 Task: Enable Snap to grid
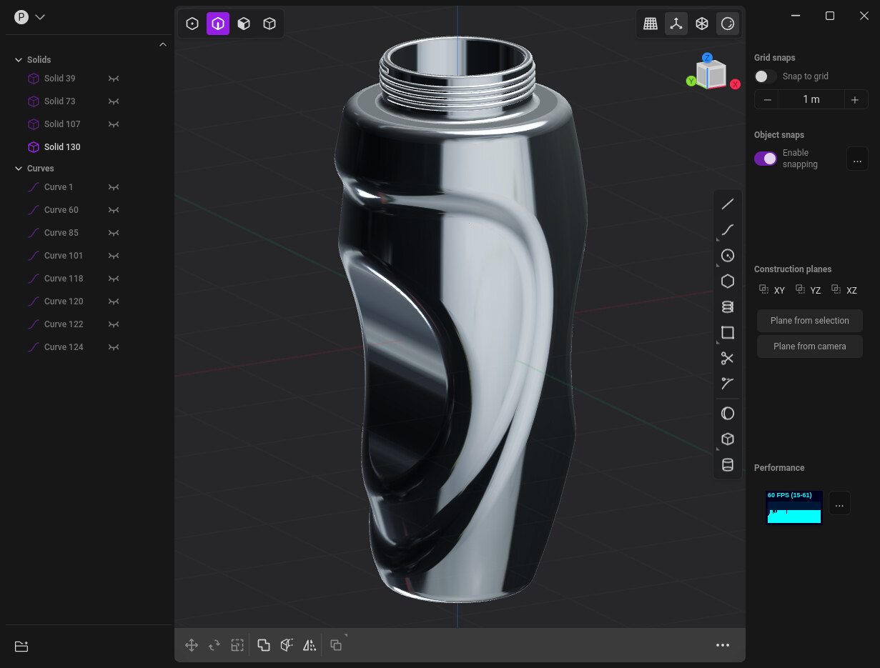(764, 76)
